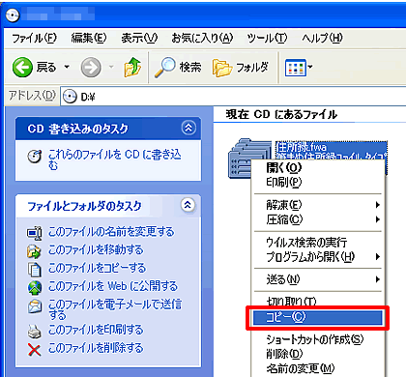Open the Views dropdown arrow
The image size is (406, 377).
(x=310, y=67)
